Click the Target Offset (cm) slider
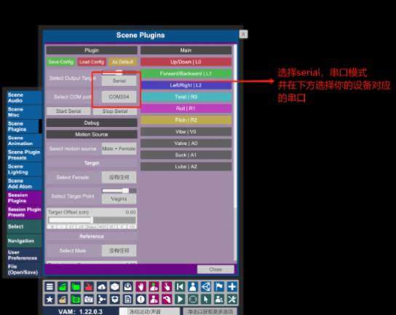Screen dimensions: 396x315 click(92, 220)
